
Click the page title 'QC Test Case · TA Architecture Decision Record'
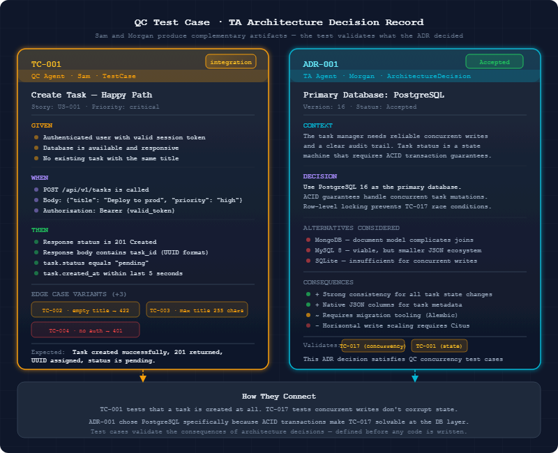(x=279, y=22)
